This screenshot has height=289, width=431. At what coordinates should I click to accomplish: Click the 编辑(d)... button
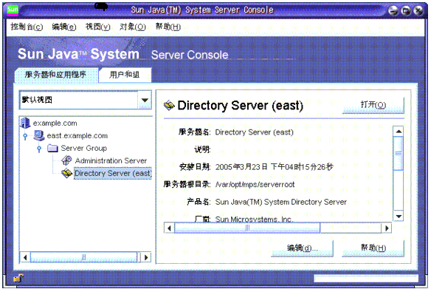[x=302, y=248]
